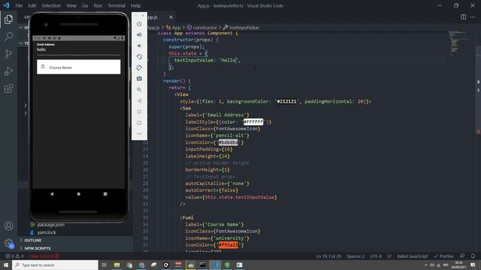Click the emulator volume up button
Screen dimensions: 481x270
(x=139, y=34)
